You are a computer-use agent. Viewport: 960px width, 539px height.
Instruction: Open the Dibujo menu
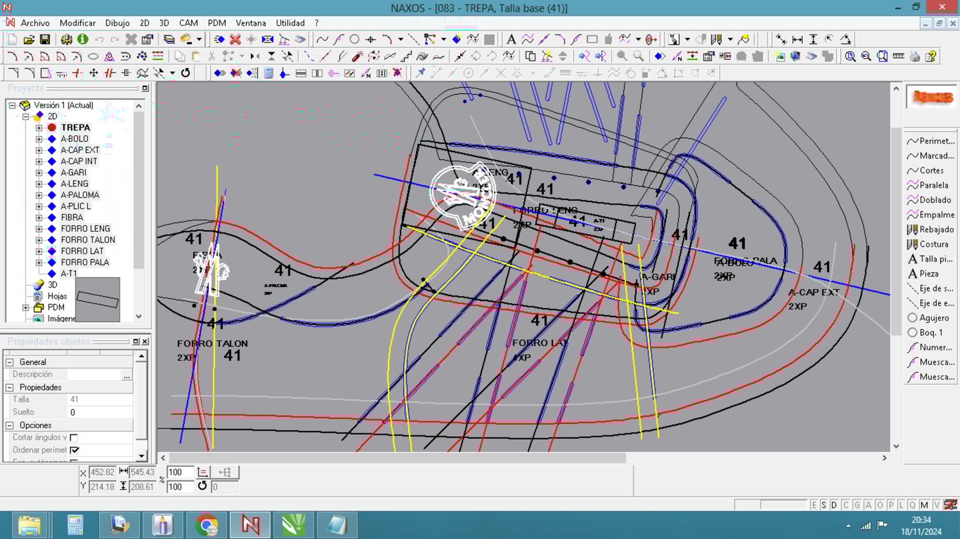[117, 23]
